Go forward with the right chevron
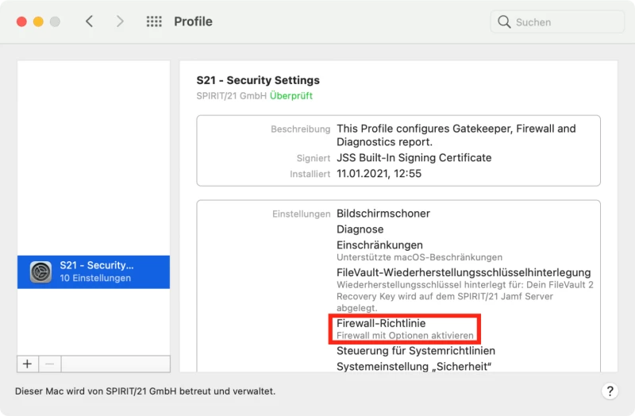 [x=120, y=21]
